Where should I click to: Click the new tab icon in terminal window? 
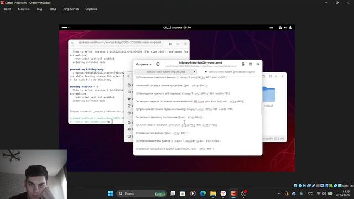[x=72, y=44]
